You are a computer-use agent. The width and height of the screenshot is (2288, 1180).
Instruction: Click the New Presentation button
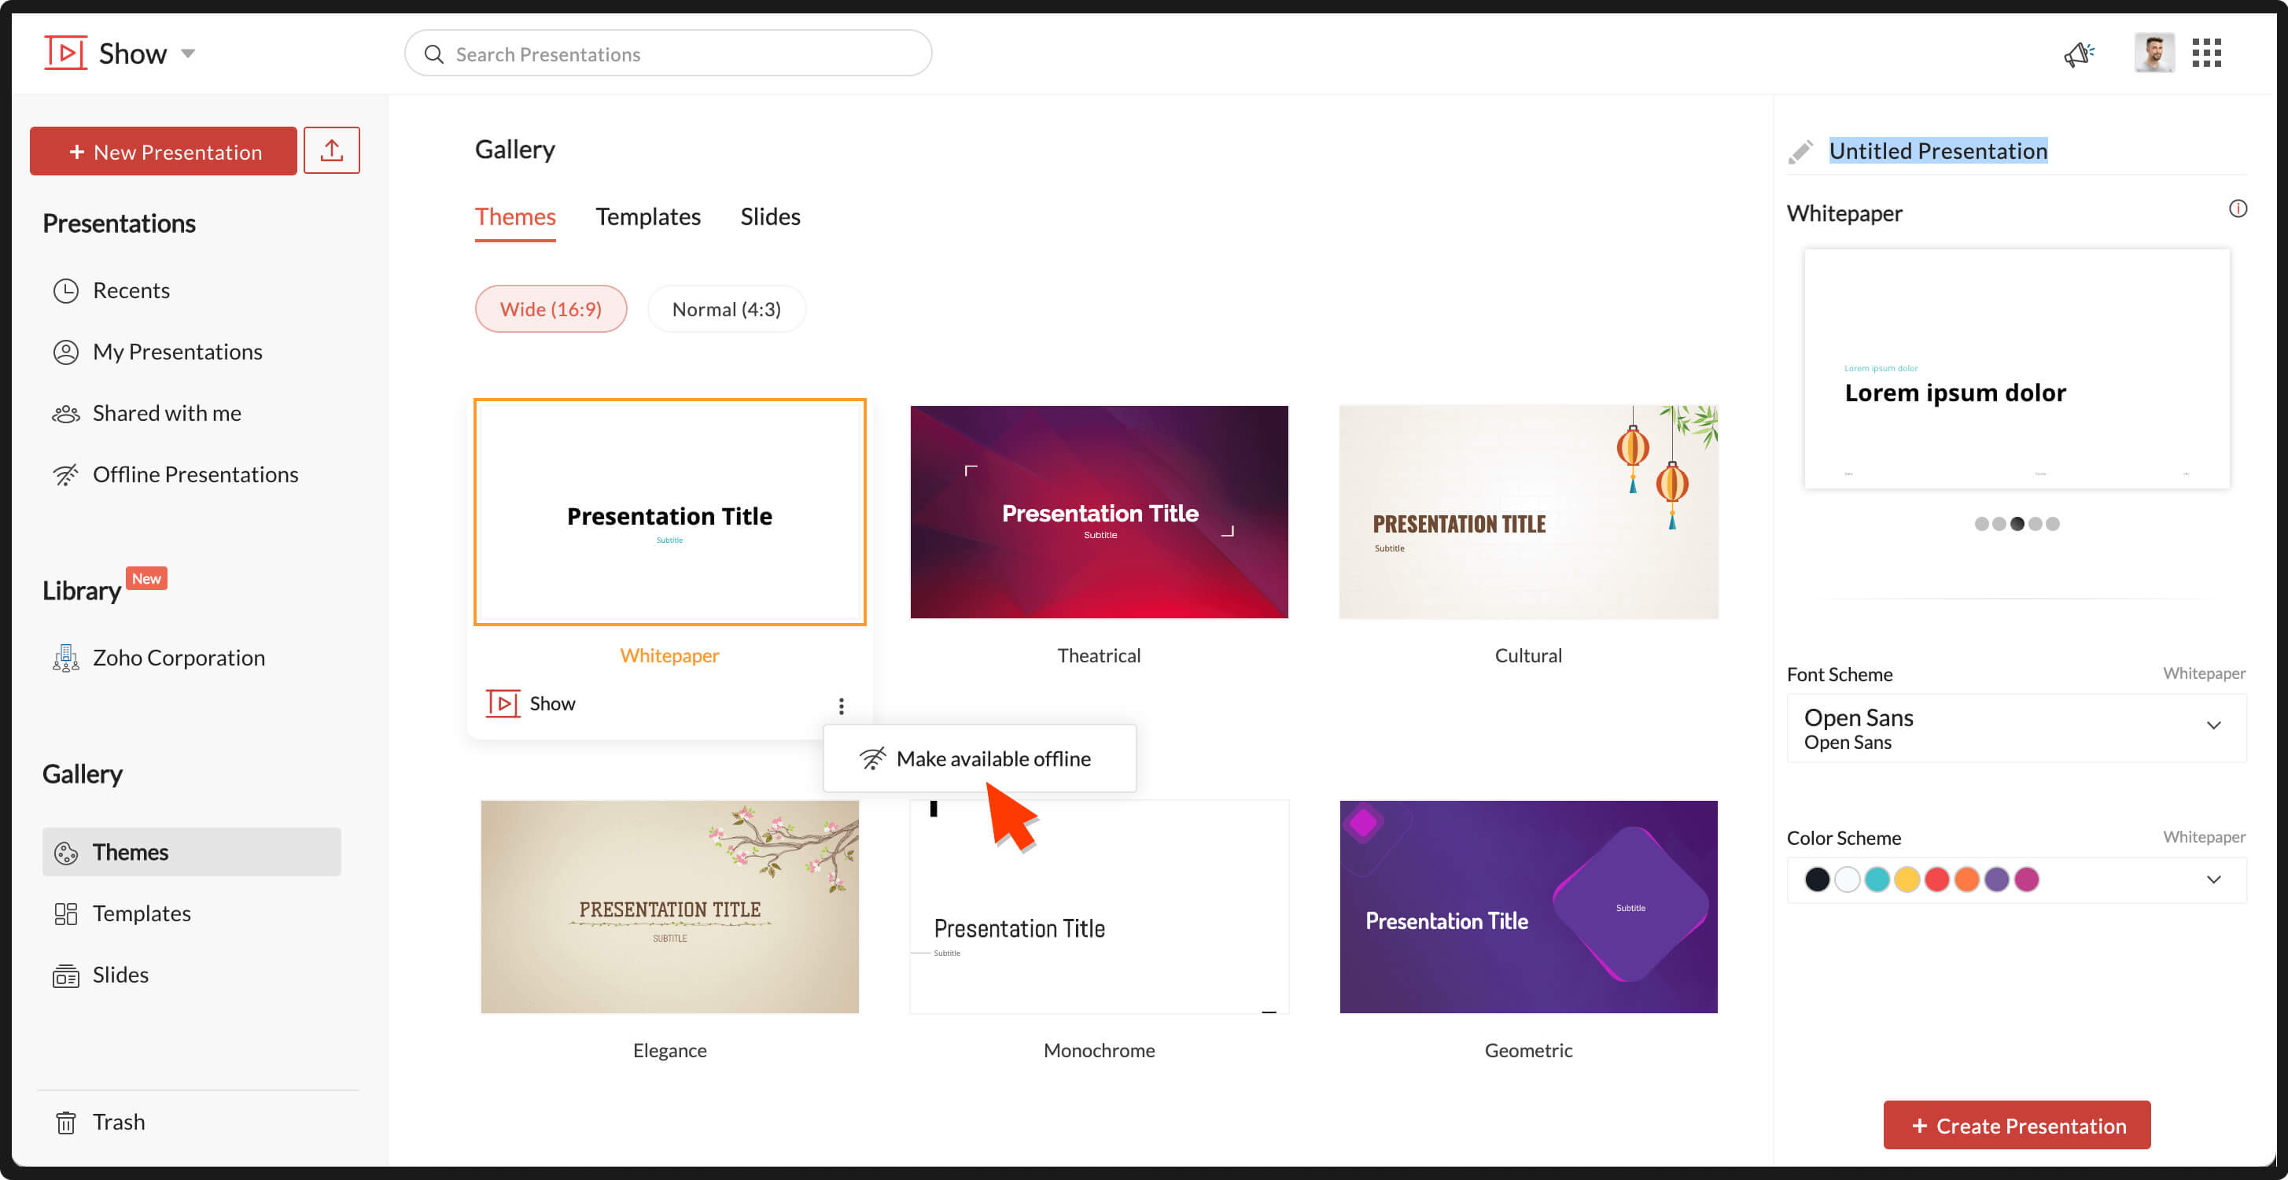click(164, 152)
